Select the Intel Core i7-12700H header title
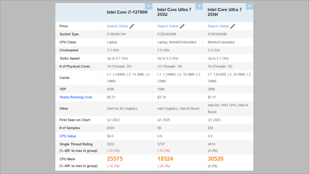The image size is (309, 174). point(127,12)
